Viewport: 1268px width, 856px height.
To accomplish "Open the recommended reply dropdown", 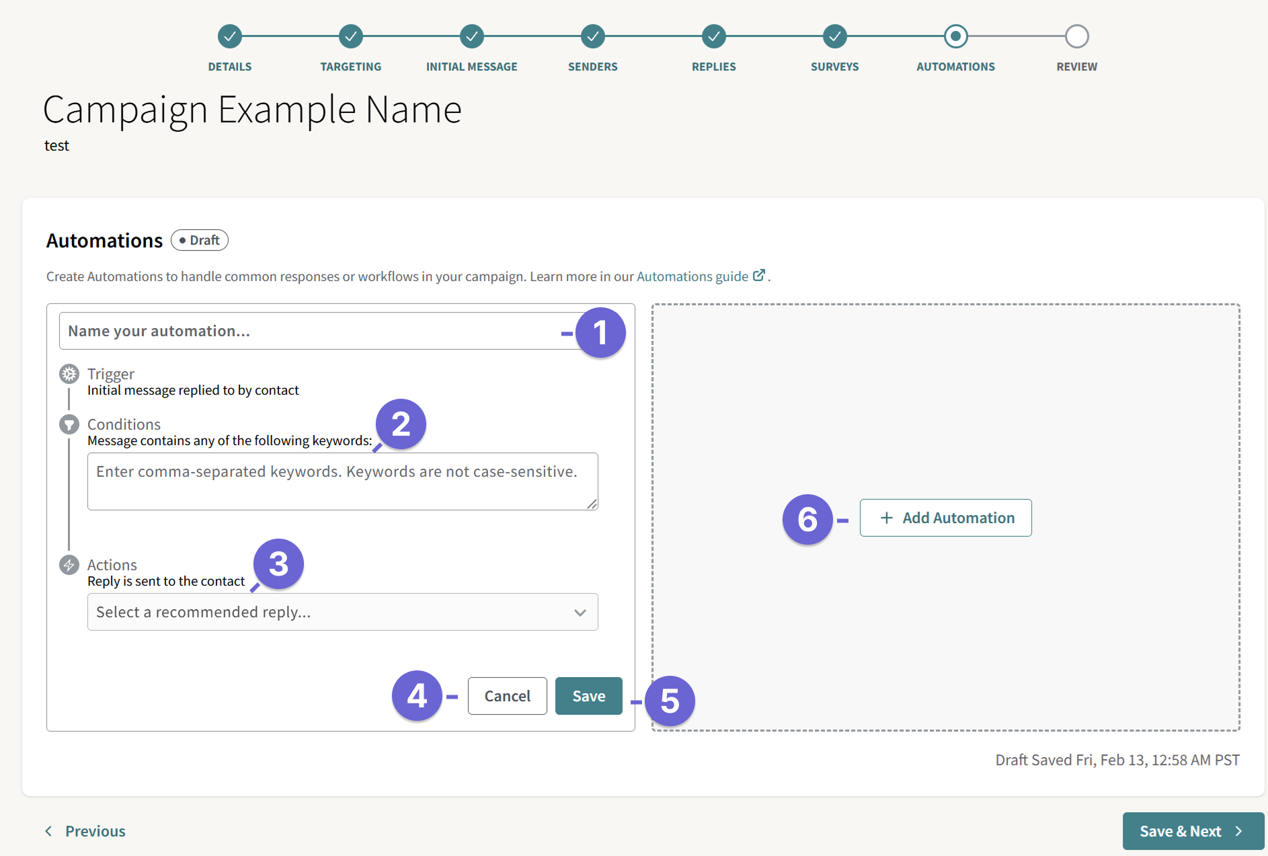I will click(342, 612).
